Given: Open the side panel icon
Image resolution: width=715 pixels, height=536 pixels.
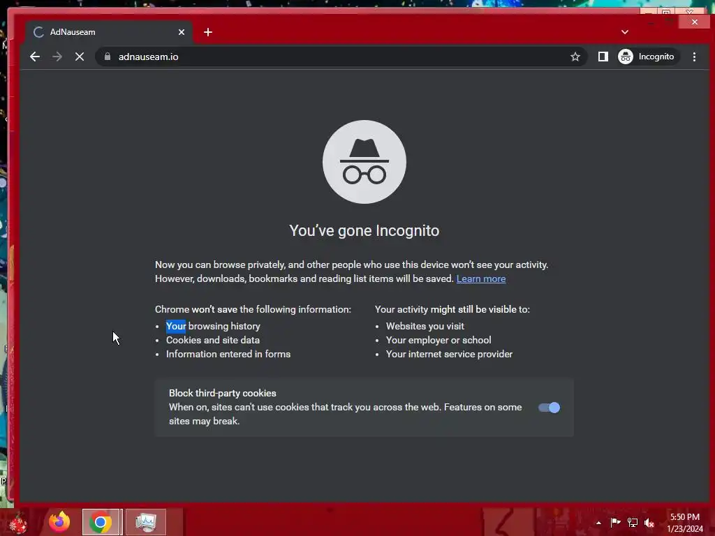Looking at the screenshot, I should coord(603,57).
